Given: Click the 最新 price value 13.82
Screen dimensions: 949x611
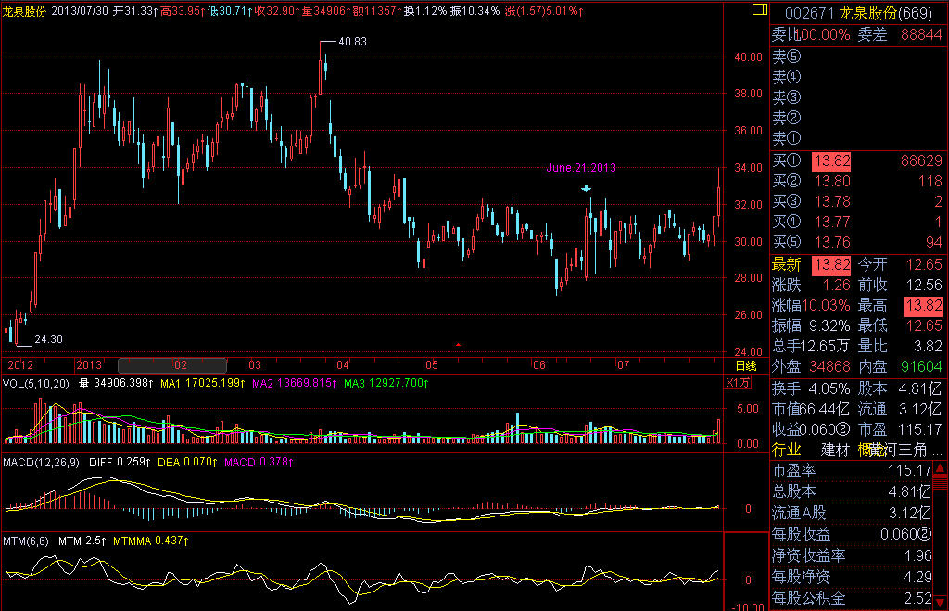Looking at the screenshot, I should [831, 265].
